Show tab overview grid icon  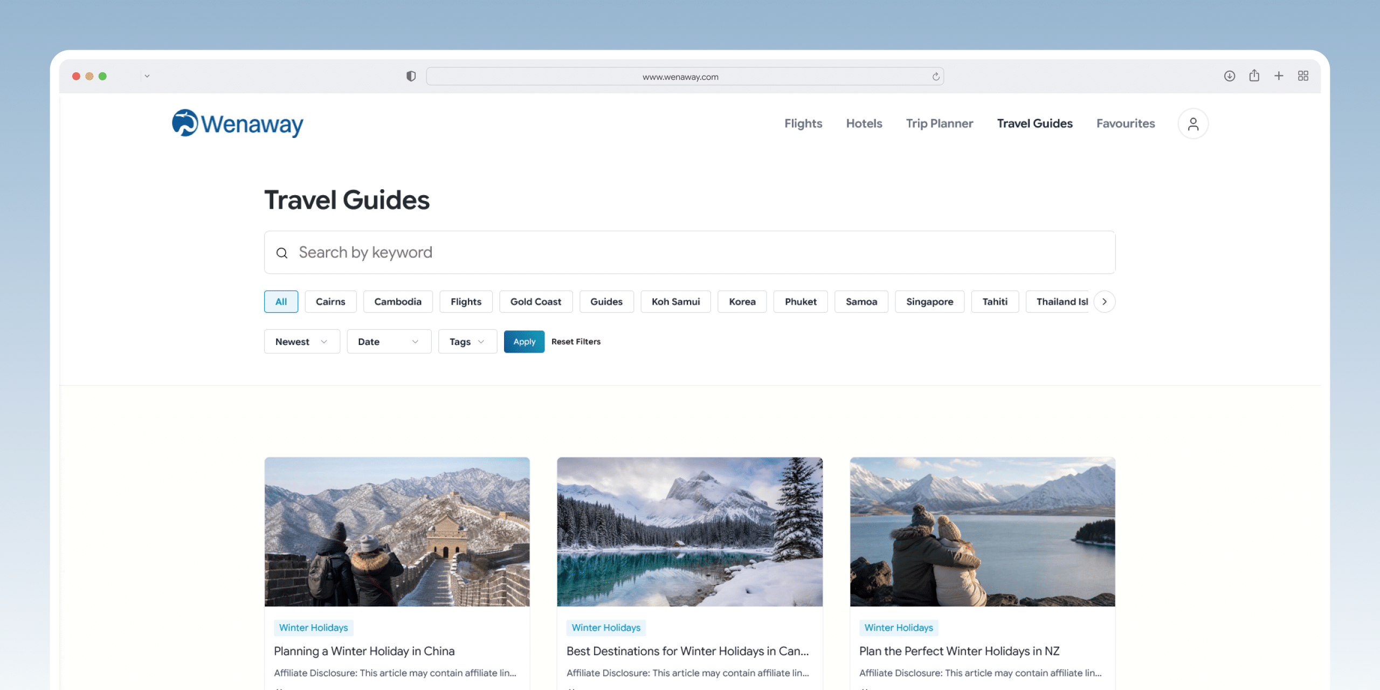(x=1303, y=76)
